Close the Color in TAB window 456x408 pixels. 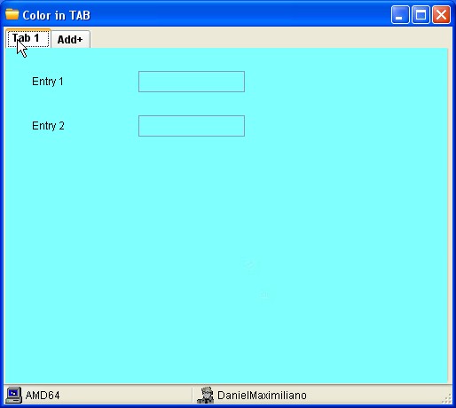tap(441, 14)
